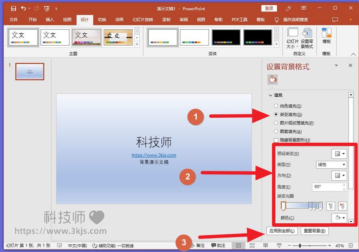Click the zoom slider handle

[300, 246]
